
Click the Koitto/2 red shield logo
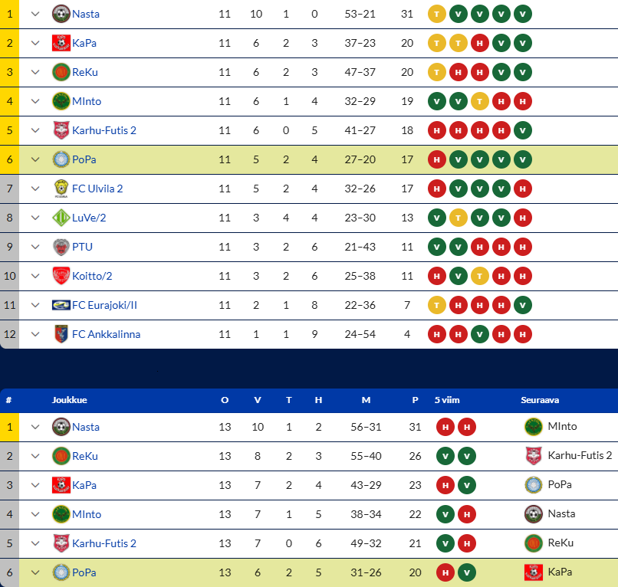61,276
